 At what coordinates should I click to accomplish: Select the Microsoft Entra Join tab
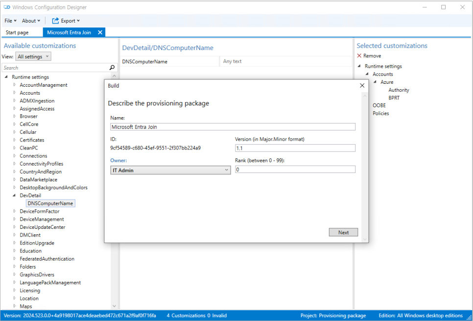(x=69, y=32)
